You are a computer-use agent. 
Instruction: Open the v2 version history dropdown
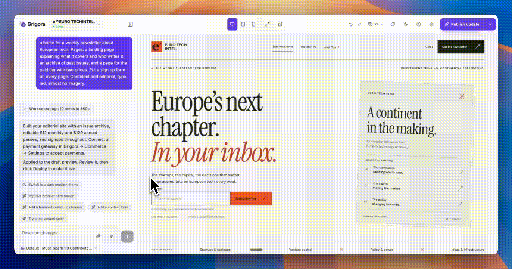375,24
